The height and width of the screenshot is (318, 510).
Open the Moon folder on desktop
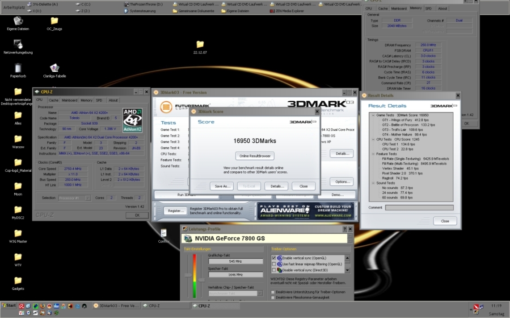pos(18,189)
